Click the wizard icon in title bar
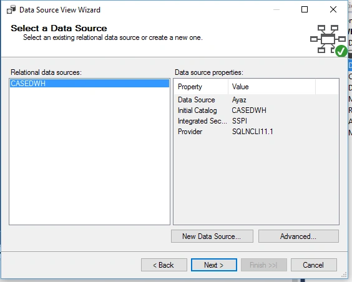 point(11,9)
